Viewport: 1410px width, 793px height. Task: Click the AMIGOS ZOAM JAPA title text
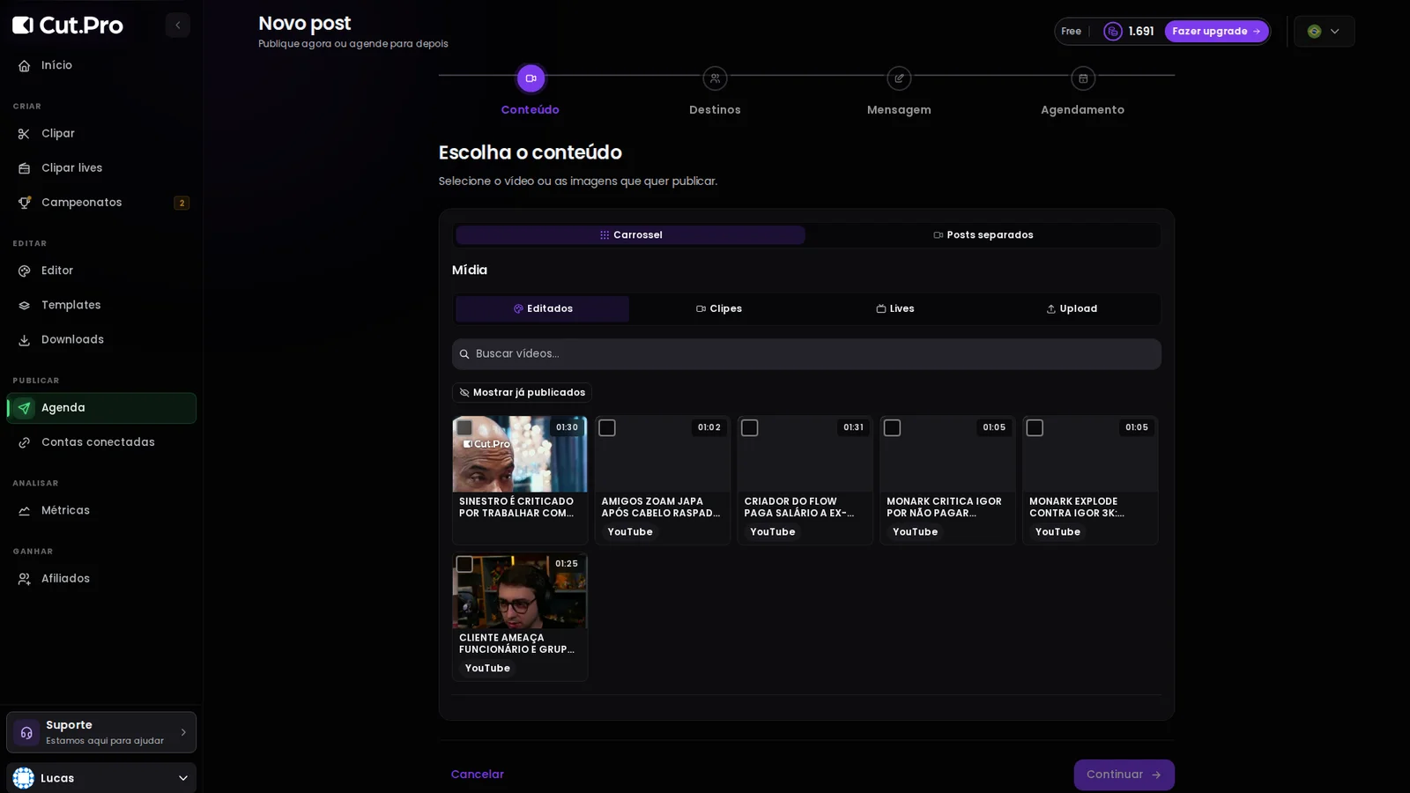661,508
